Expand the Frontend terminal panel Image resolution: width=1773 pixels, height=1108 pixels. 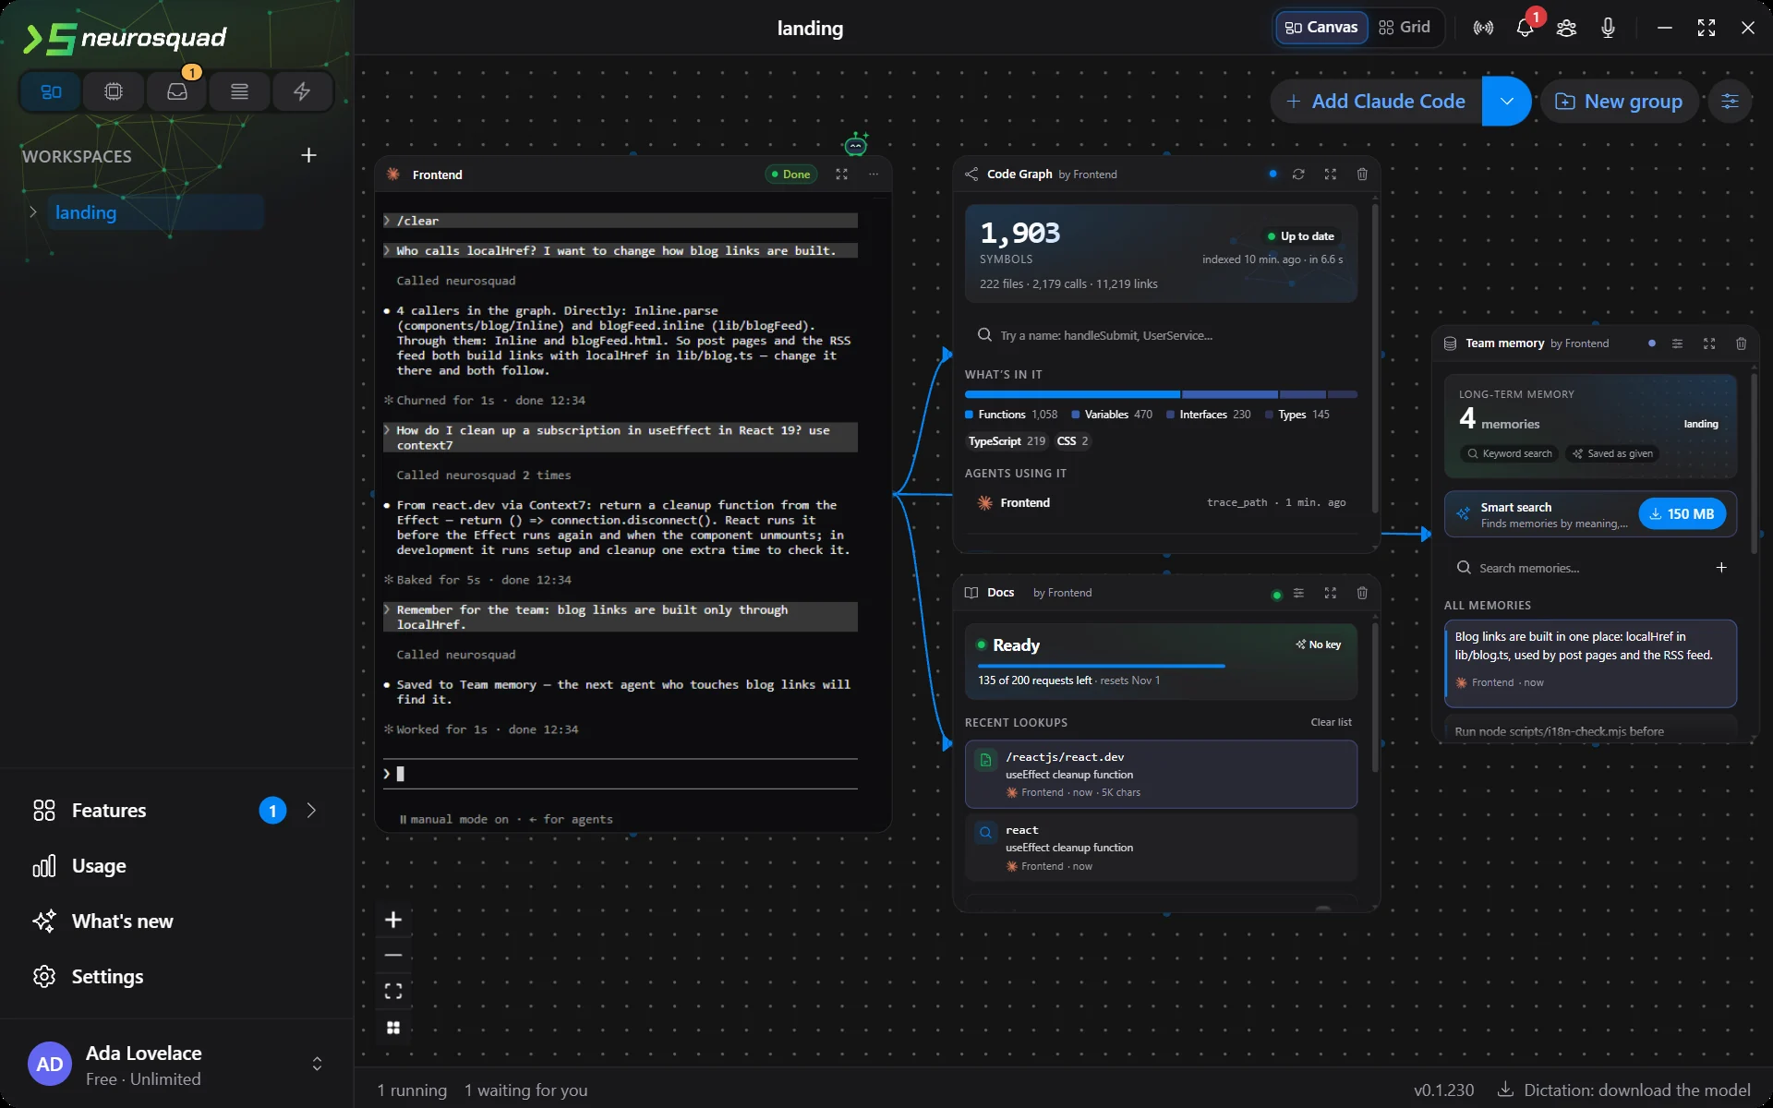point(841,175)
